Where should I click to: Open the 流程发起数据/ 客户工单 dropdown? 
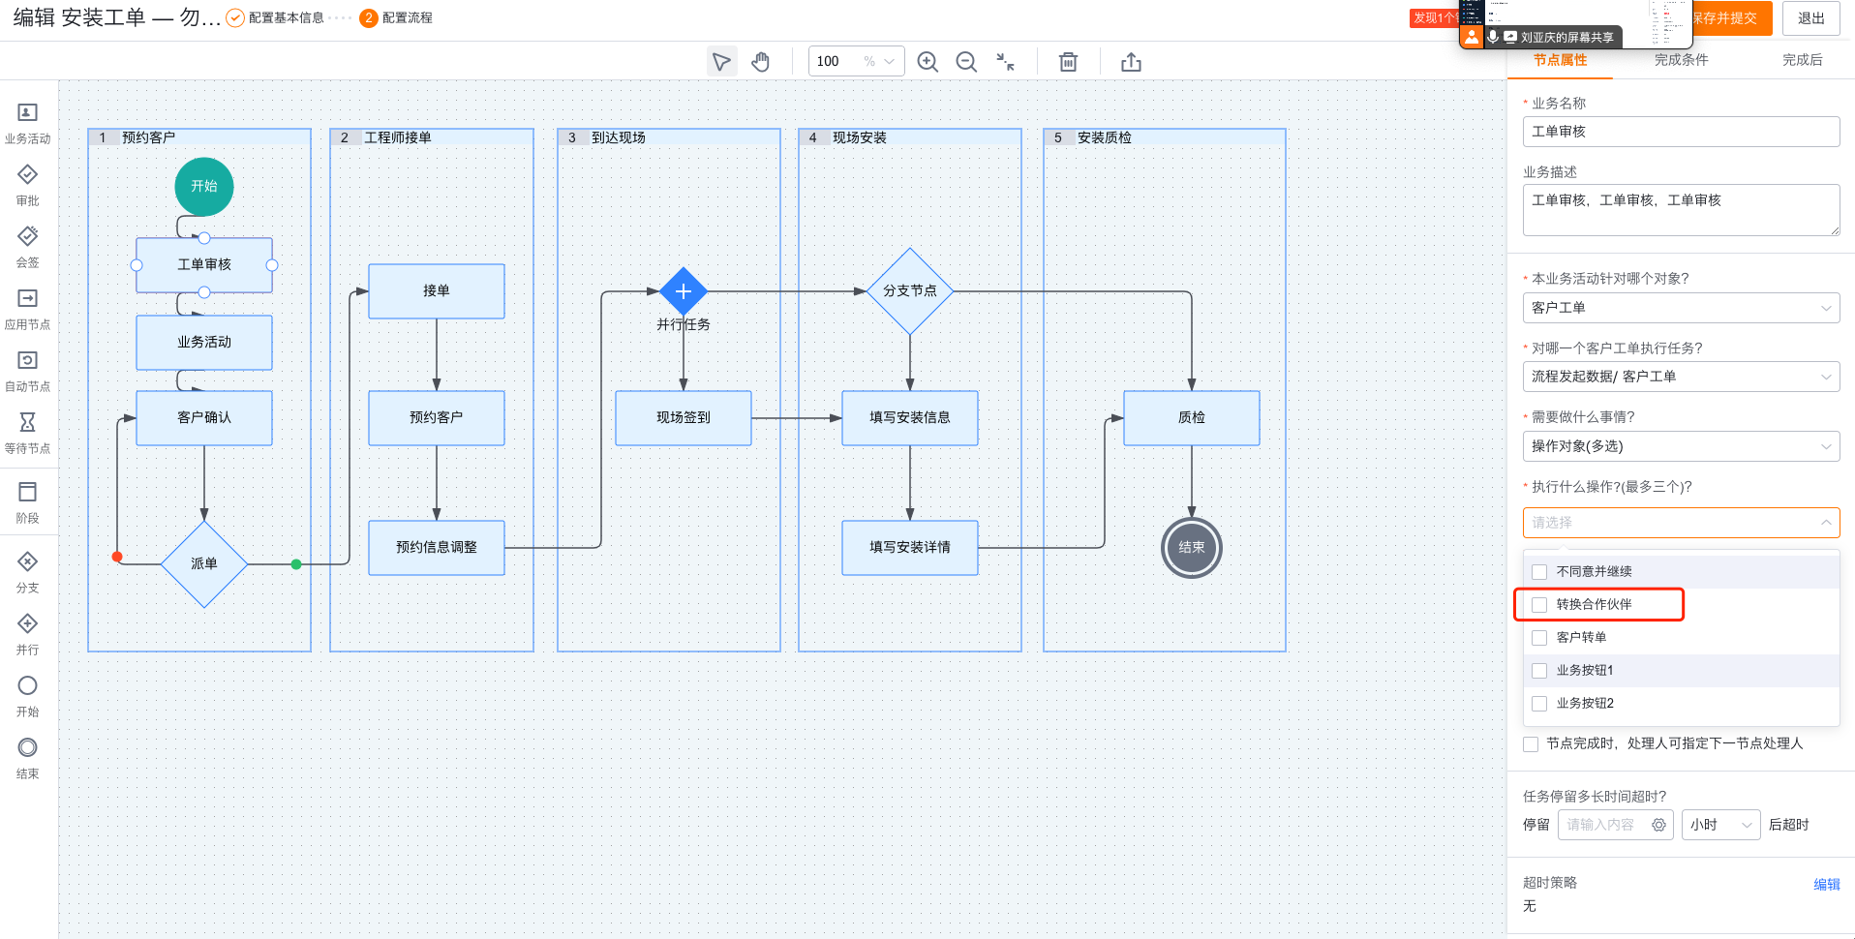(x=1681, y=377)
